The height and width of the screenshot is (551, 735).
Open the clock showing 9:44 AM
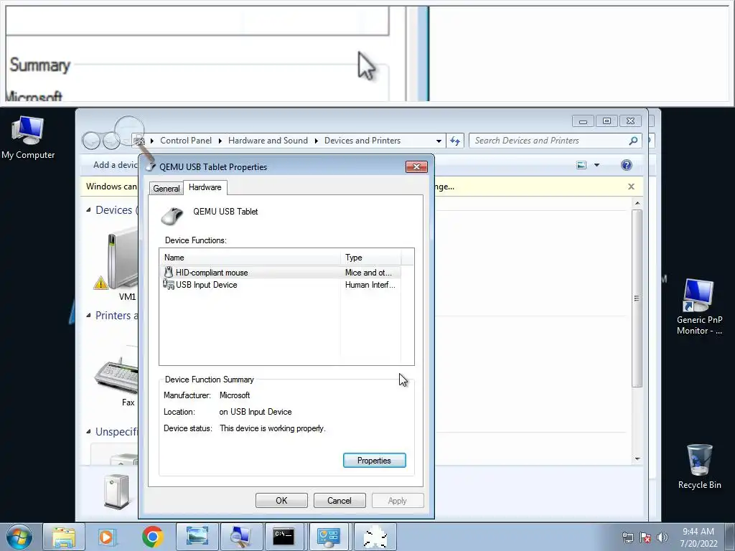click(x=699, y=537)
